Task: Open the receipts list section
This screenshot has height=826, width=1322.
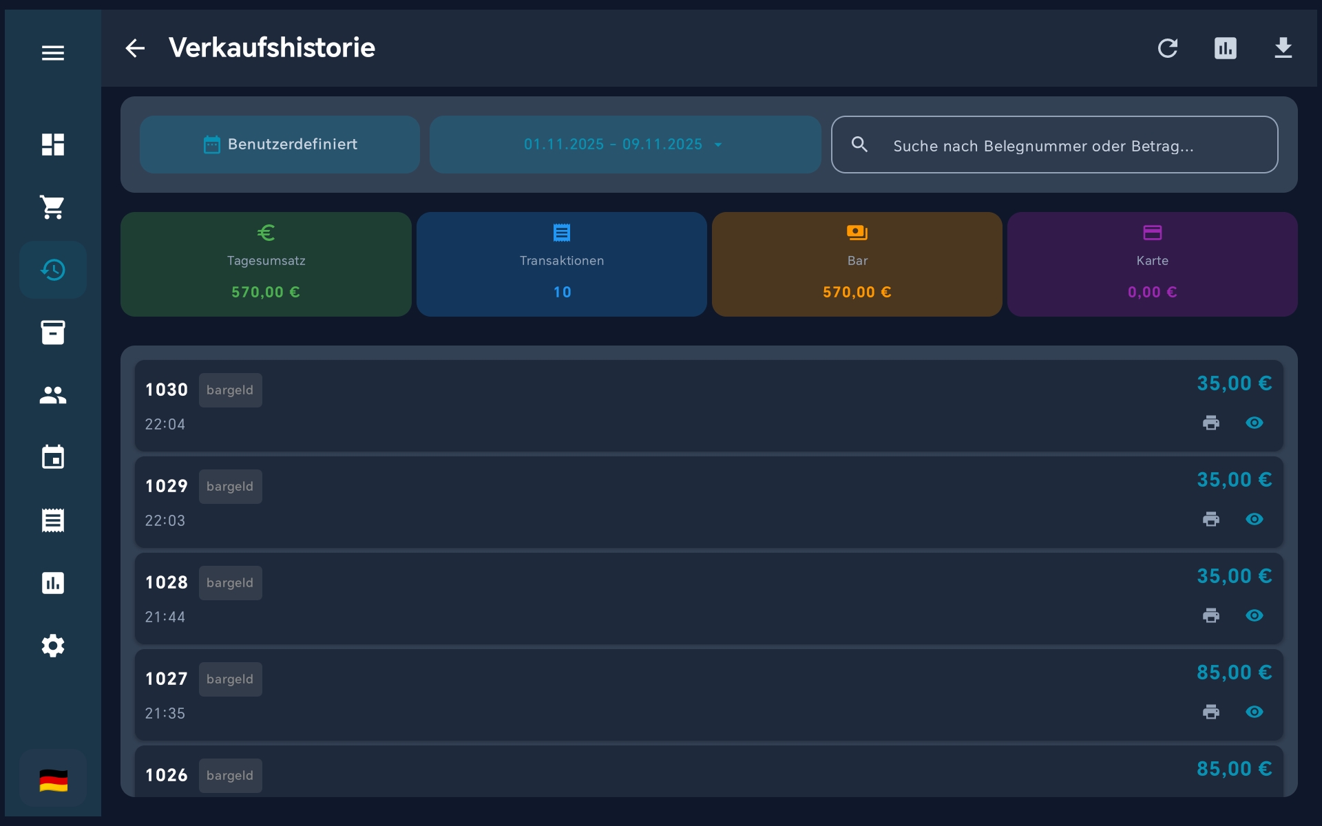Action: [x=53, y=520]
